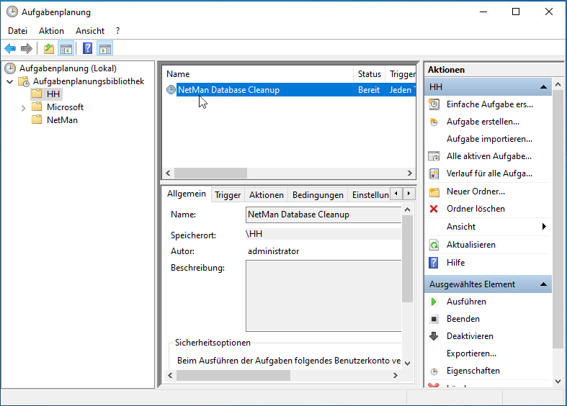Click the Beschreibung text area
The image size is (567, 406).
[x=323, y=294]
